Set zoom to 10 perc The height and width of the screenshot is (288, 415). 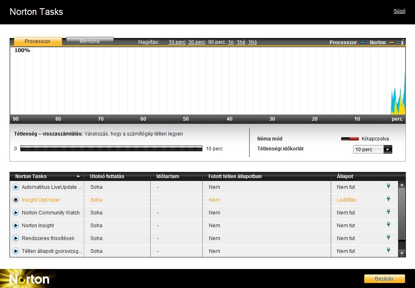coord(177,42)
